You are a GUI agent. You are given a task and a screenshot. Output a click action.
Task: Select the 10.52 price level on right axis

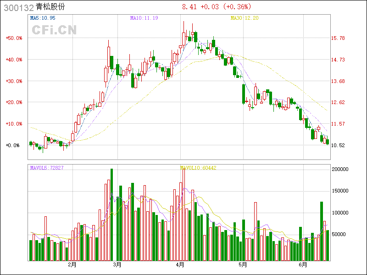(x=338, y=145)
